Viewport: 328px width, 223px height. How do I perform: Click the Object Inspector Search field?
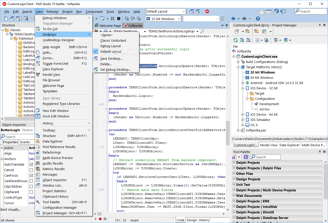coord(17,137)
